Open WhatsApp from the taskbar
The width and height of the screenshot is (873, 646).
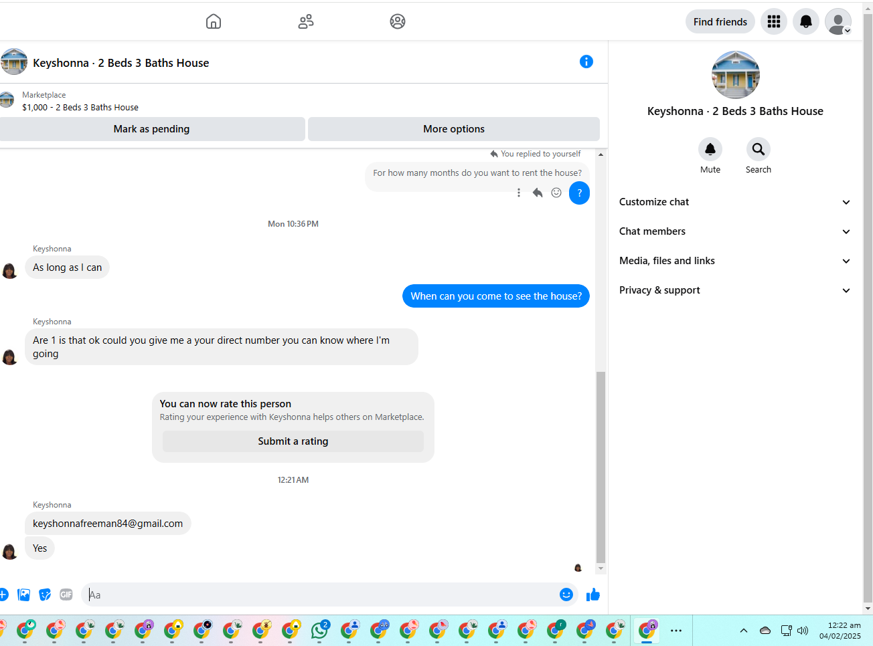(x=320, y=630)
